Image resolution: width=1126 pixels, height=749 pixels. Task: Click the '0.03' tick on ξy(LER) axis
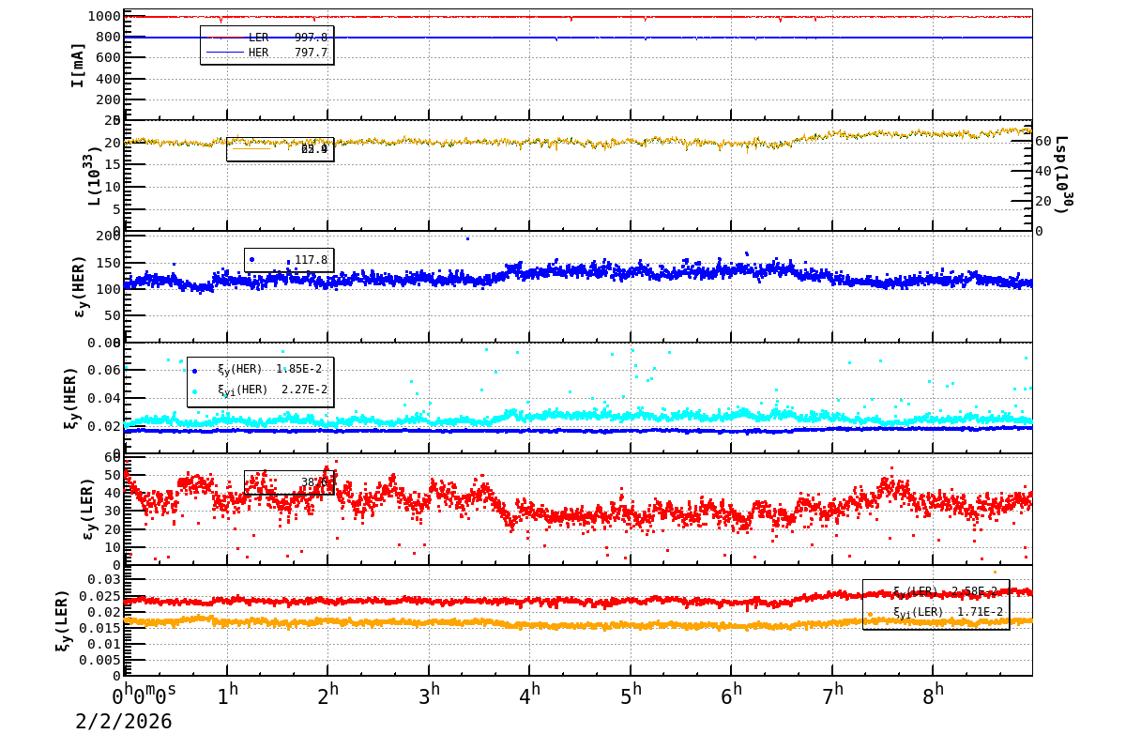(x=103, y=580)
